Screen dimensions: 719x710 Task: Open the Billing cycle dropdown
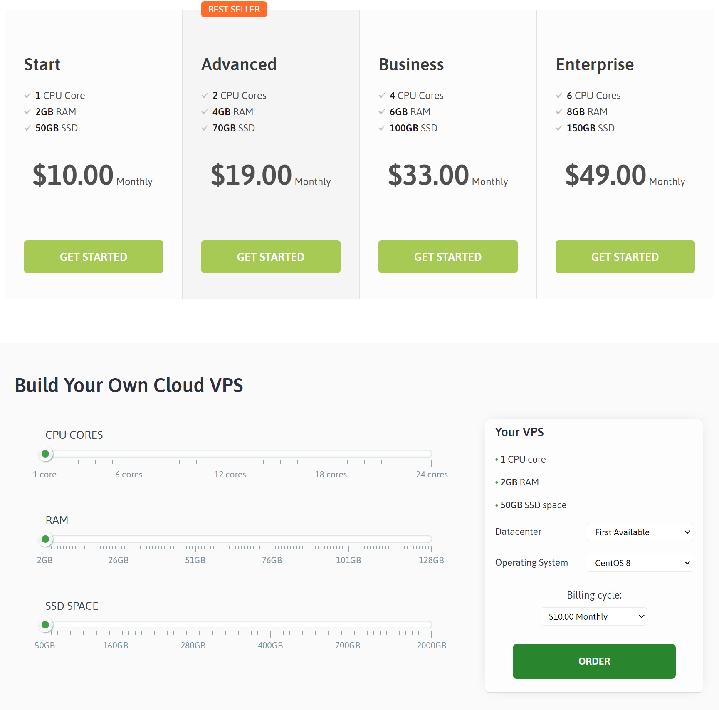click(x=594, y=616)
